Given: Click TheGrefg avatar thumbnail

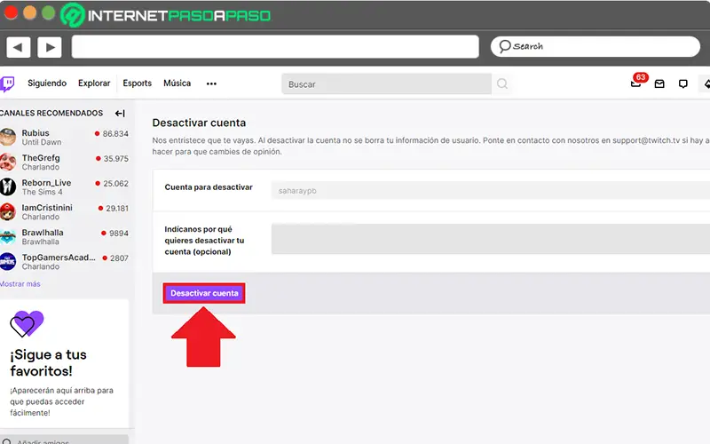Looking at the screenshot, I should point(7,162).
